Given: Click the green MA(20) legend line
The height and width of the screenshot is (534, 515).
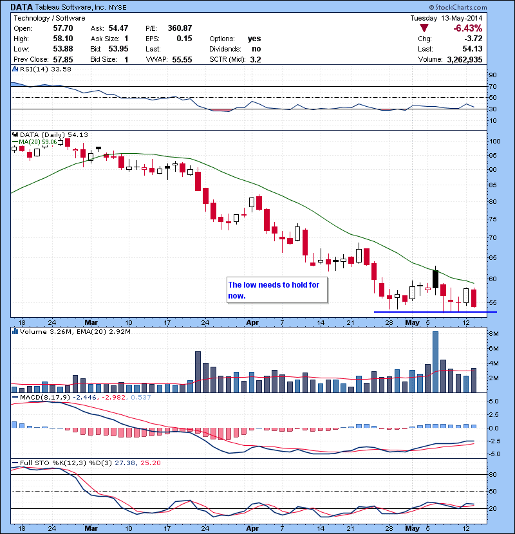Looking at the screenshot, I should 15,142.
